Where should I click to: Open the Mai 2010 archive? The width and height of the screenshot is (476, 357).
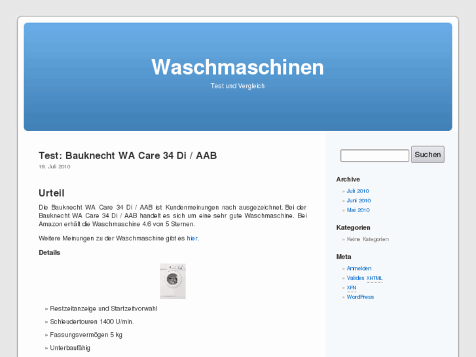tap(358, 210)
